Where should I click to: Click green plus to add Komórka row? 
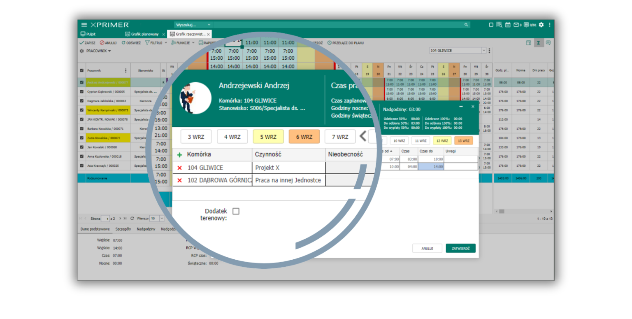pos(179,155)
